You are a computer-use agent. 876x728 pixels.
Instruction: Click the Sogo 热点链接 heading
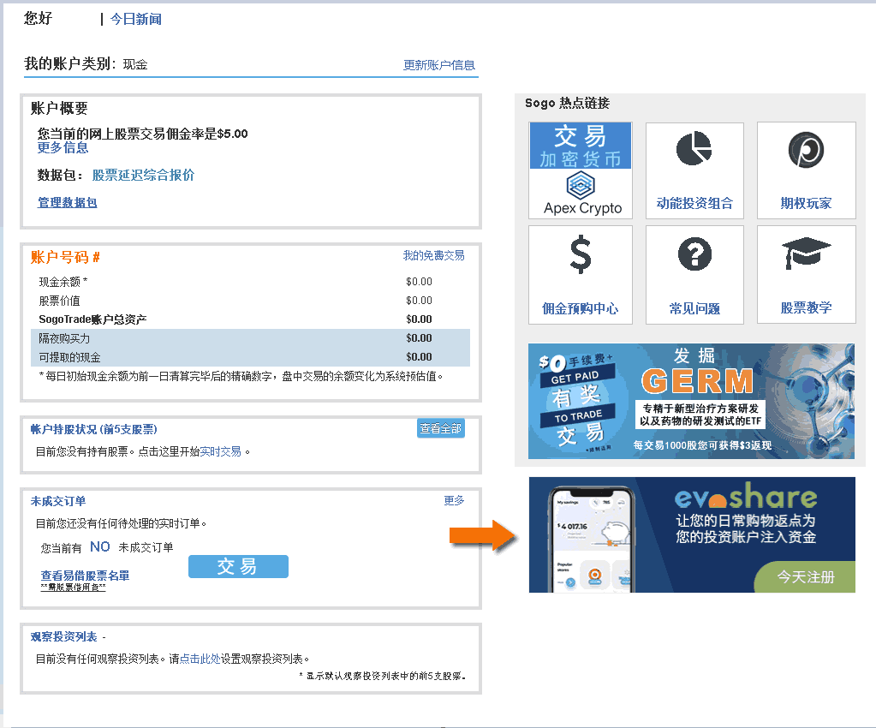(567, 103)
